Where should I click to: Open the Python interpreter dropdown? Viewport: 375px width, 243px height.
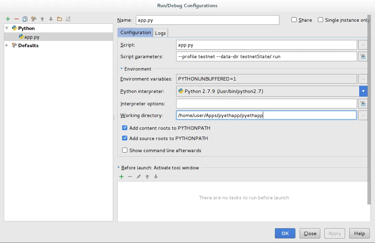363,91
